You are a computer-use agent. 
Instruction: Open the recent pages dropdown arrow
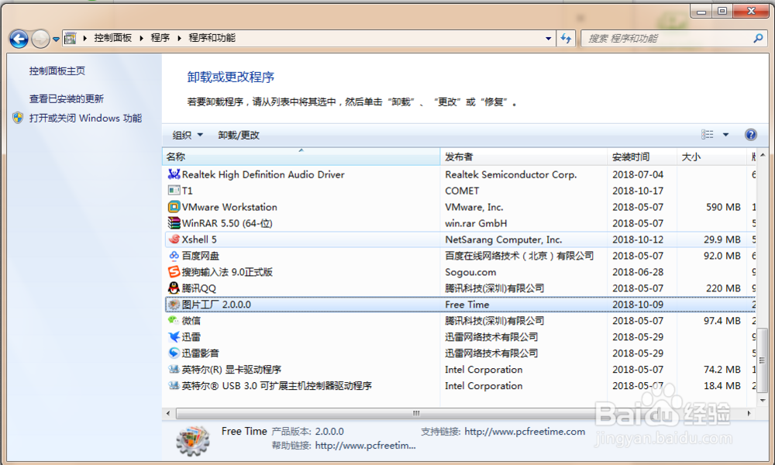(x=56, y=39)
